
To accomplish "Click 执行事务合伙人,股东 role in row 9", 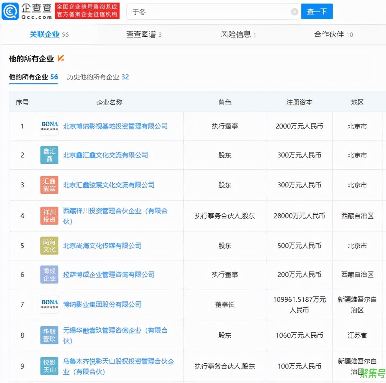I will pyautogui.click(x=225, y=366).
